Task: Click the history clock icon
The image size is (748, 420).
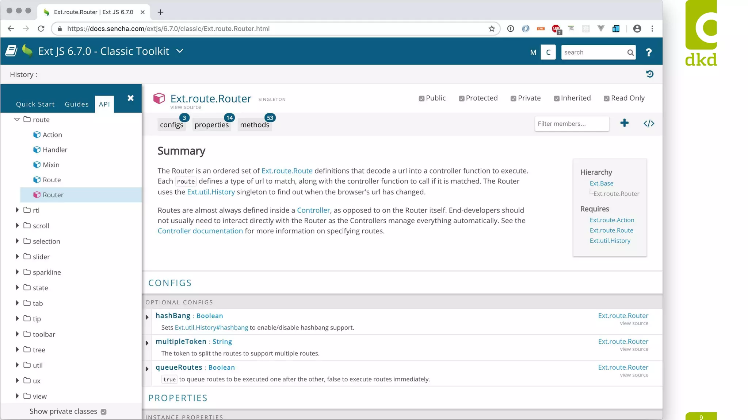Action: click(649, 74)
